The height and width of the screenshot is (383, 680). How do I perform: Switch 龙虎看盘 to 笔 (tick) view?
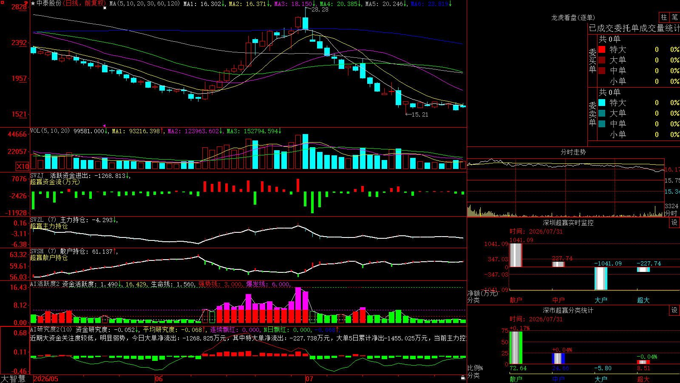coord(674,17)
